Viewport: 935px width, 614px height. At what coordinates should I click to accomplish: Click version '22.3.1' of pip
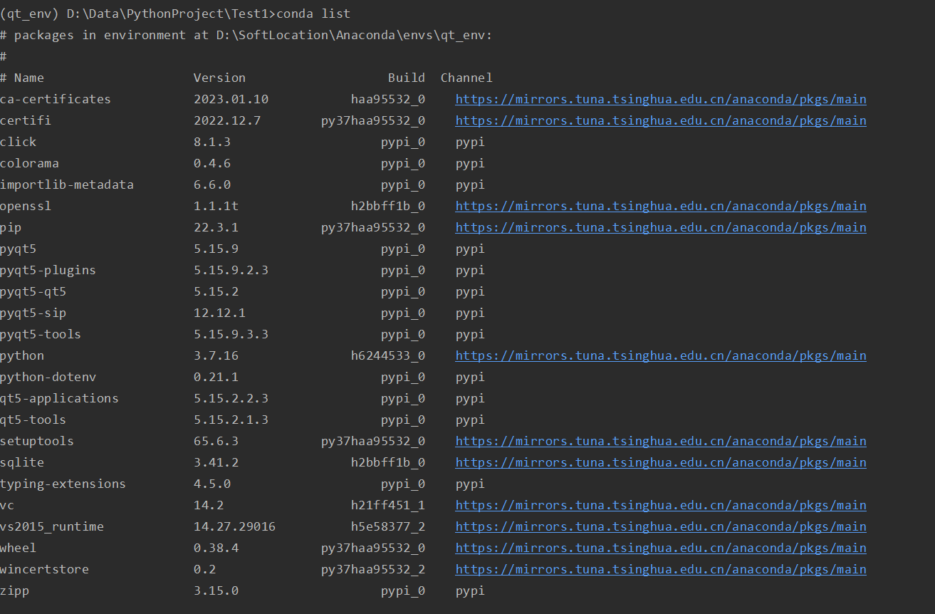(x=216, y=227)
